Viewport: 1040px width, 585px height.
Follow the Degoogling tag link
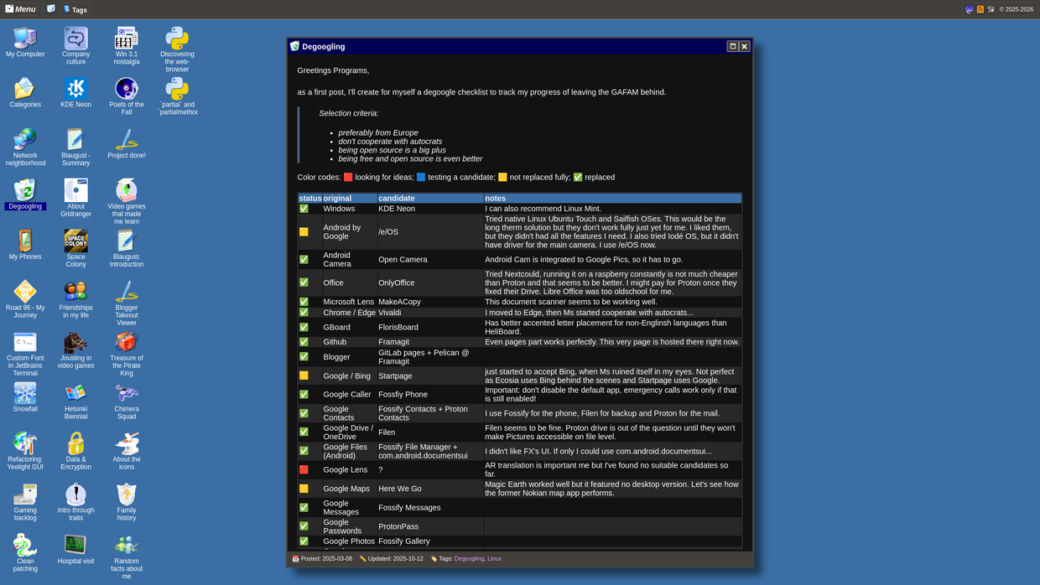click(469, 558)
